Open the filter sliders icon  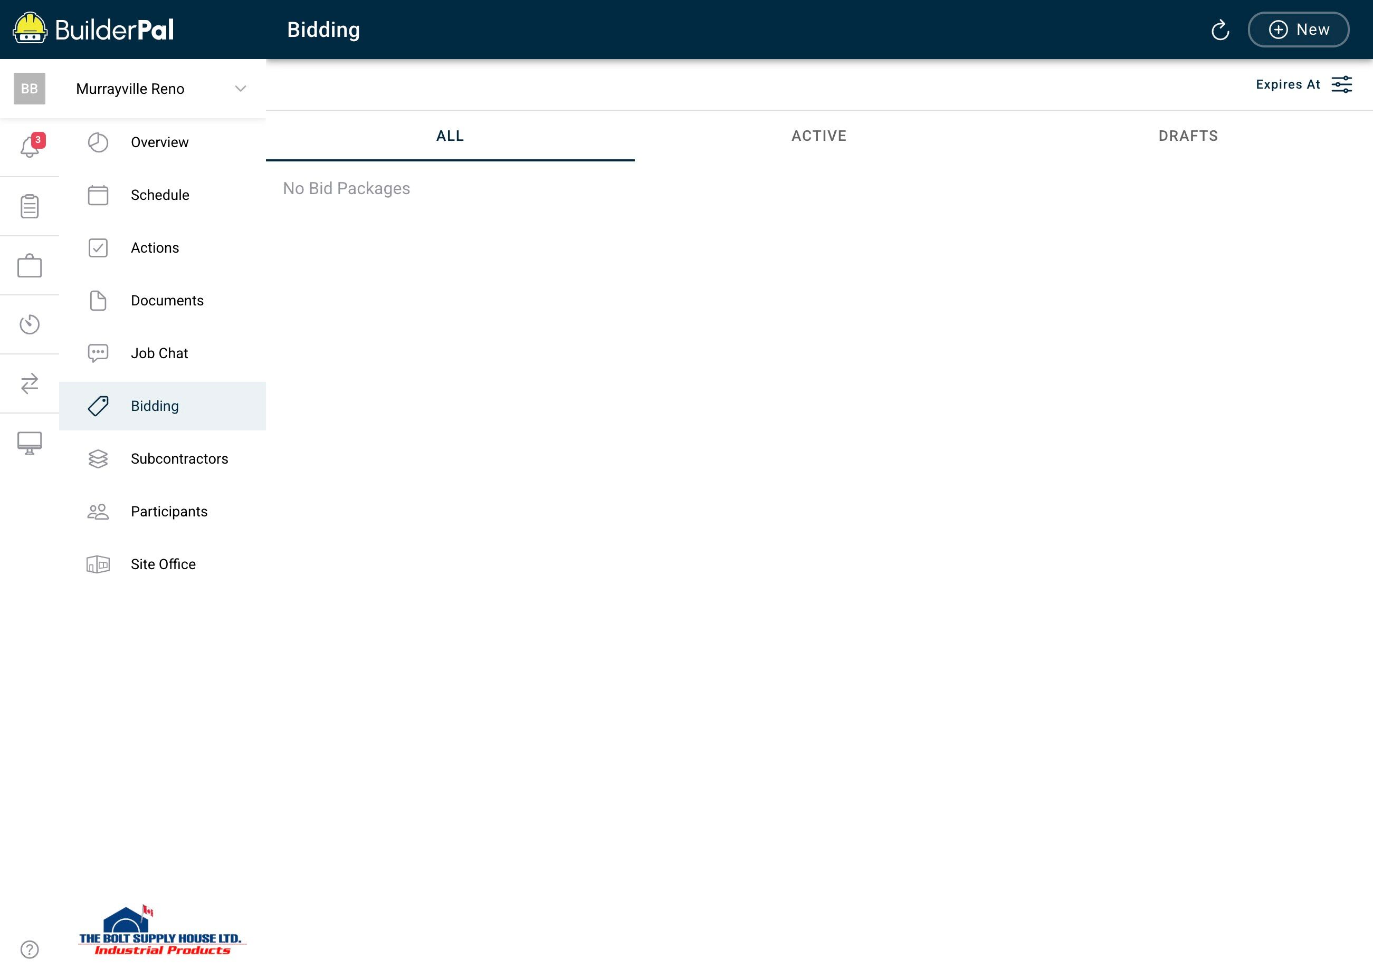click(x=1342, y=84)
